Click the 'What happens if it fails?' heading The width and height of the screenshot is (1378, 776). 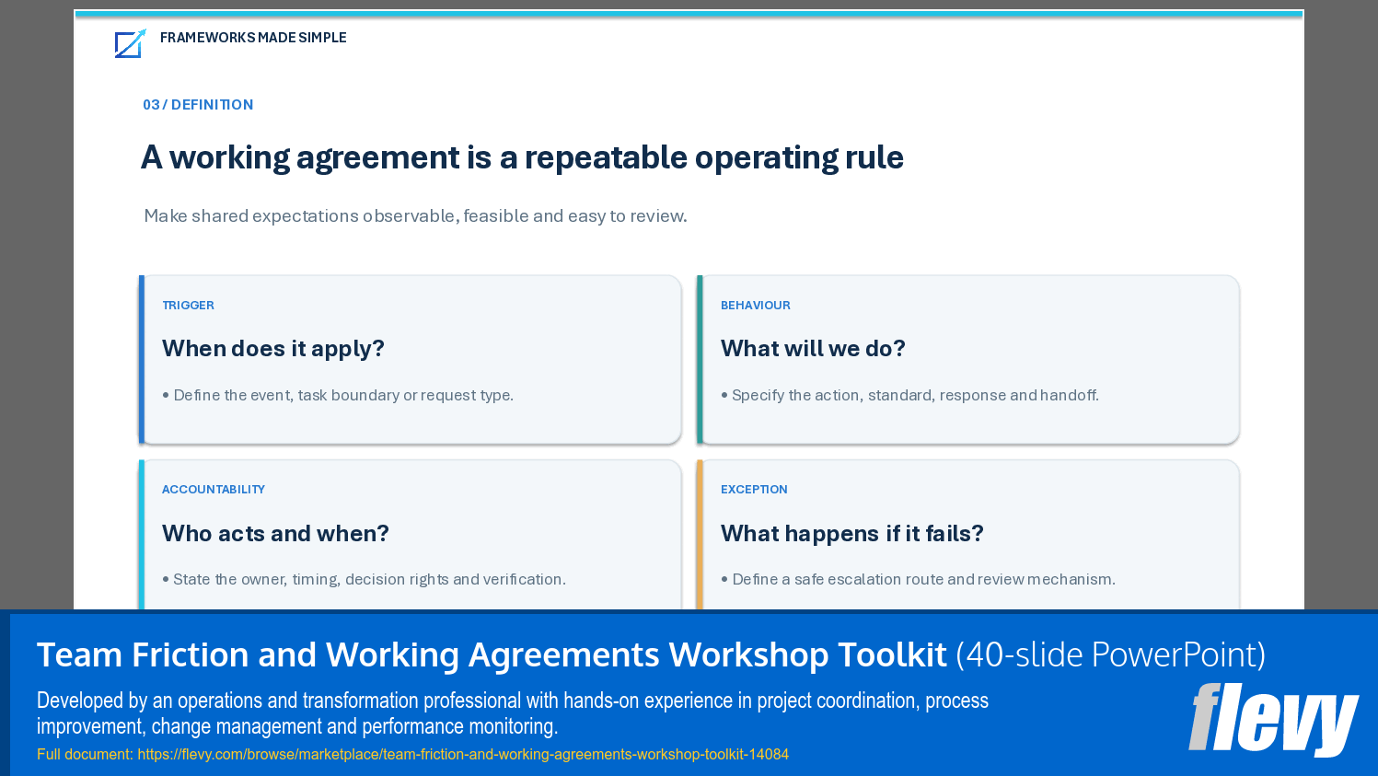point(852,533)
